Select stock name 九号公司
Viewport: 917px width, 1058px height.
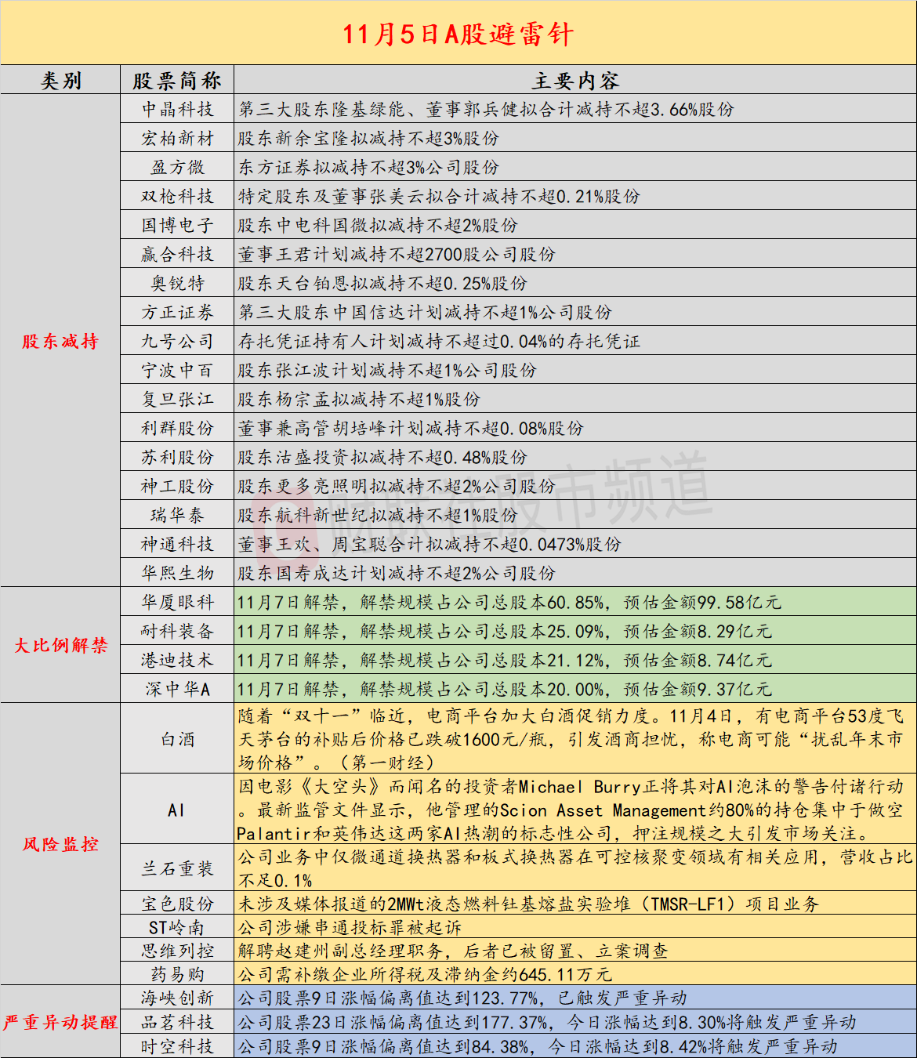[x=177, y=341]
